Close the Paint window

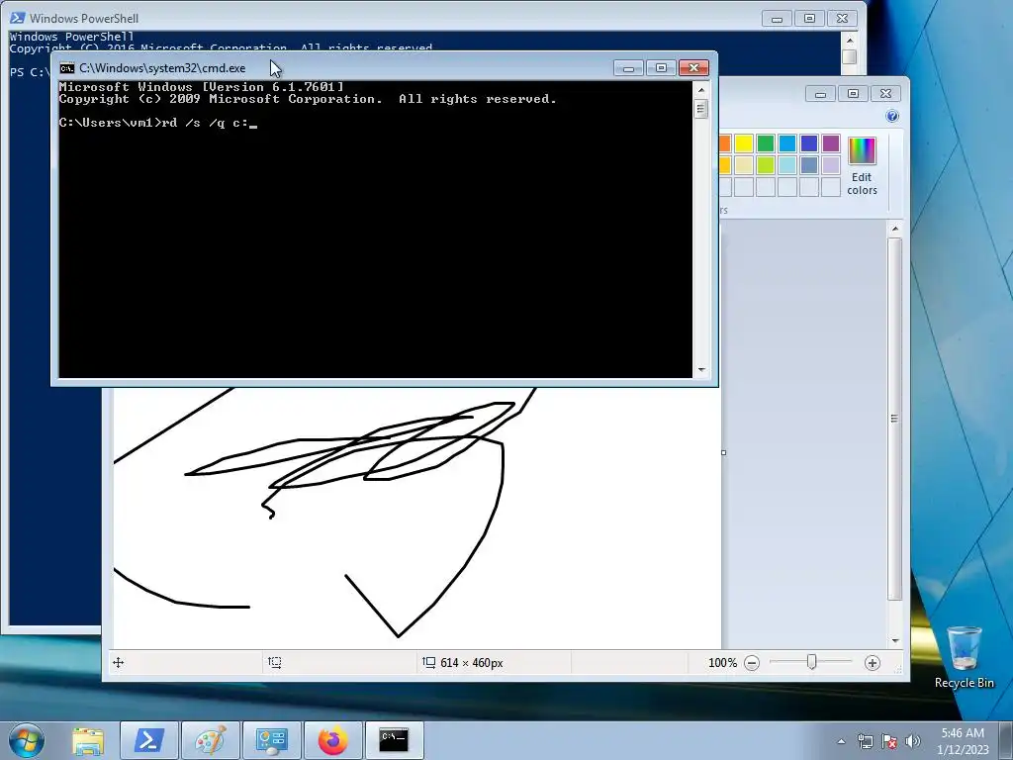pos(885,94)
